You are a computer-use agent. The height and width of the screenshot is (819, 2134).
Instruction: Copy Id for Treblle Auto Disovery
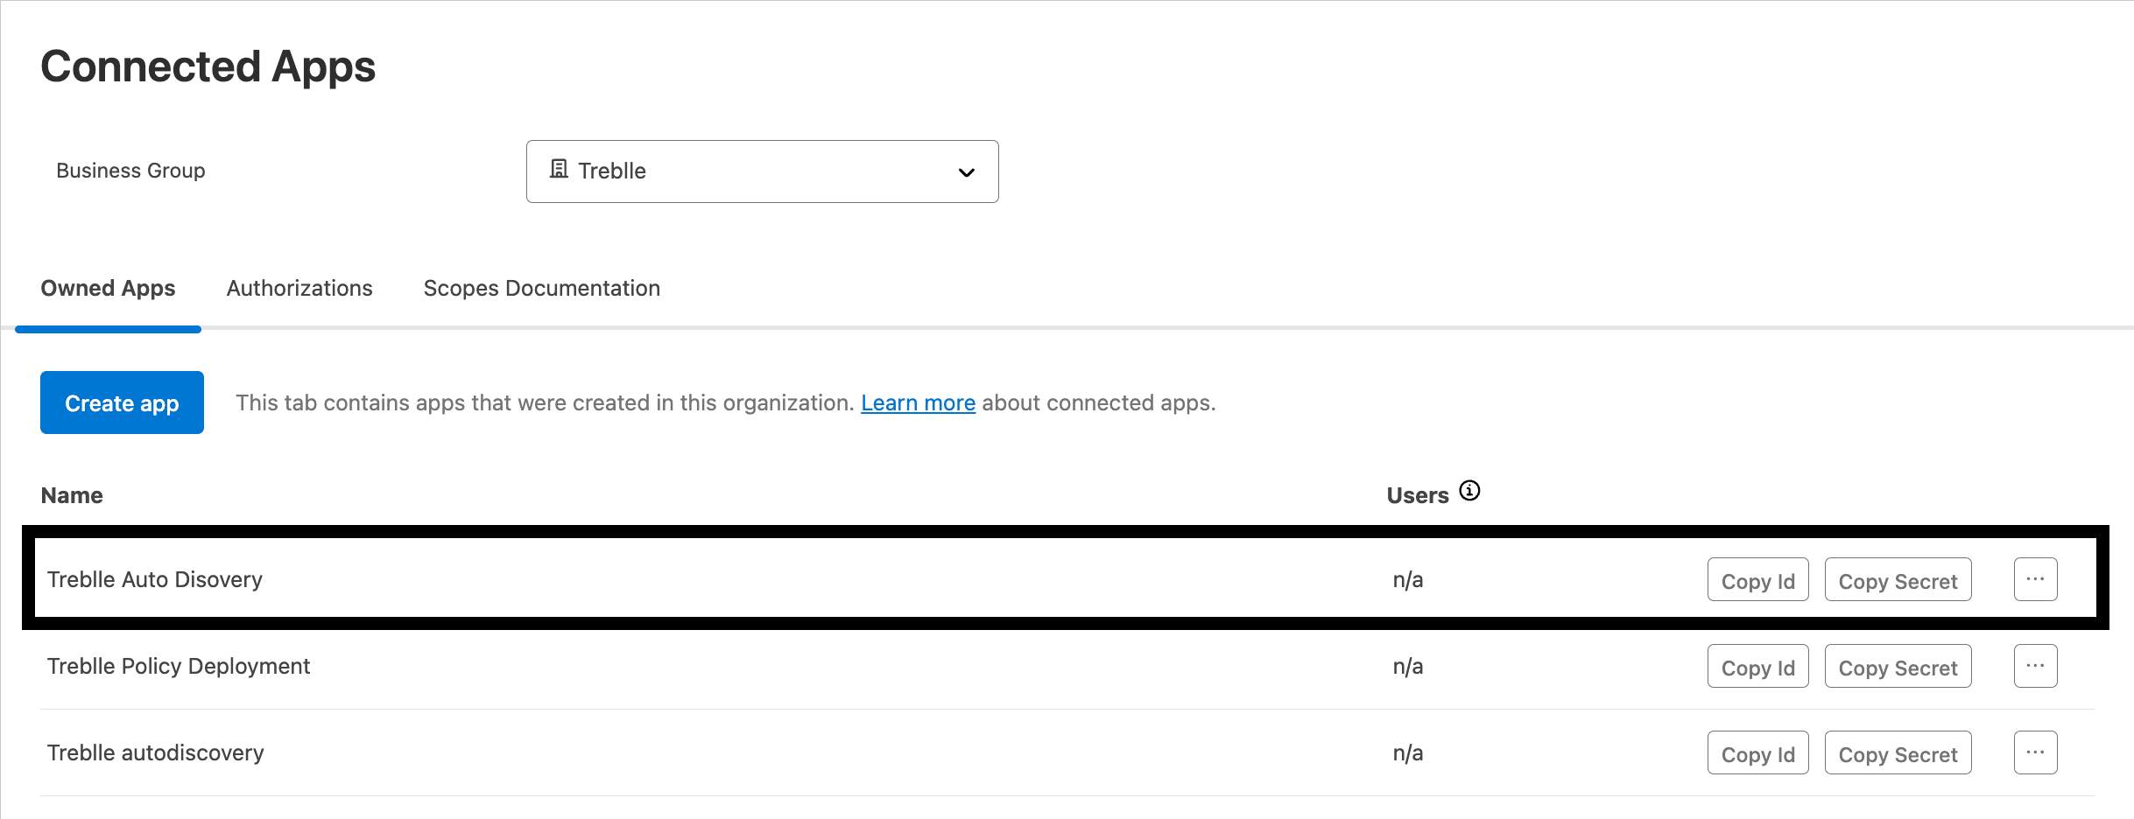click(1757, 580)
